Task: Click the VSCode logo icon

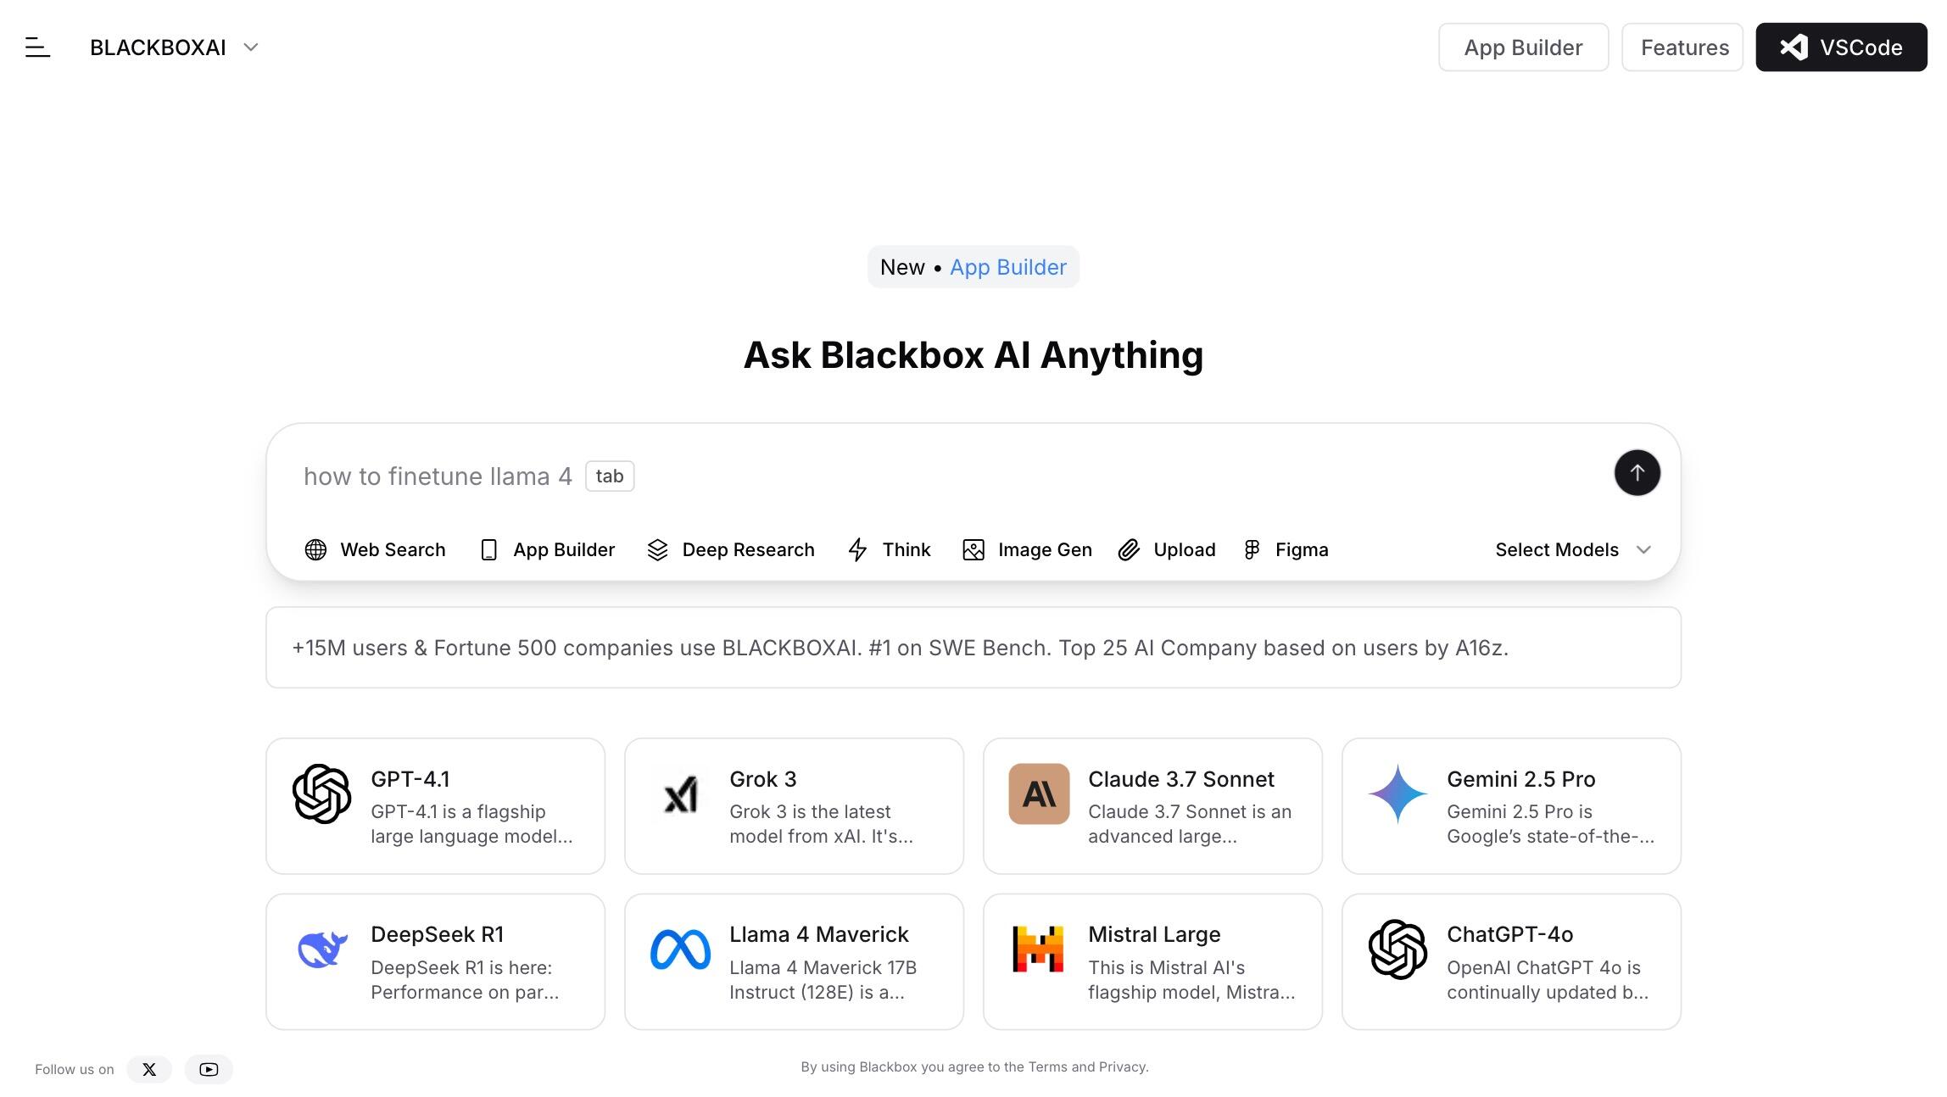Action: click(1794, 47)
